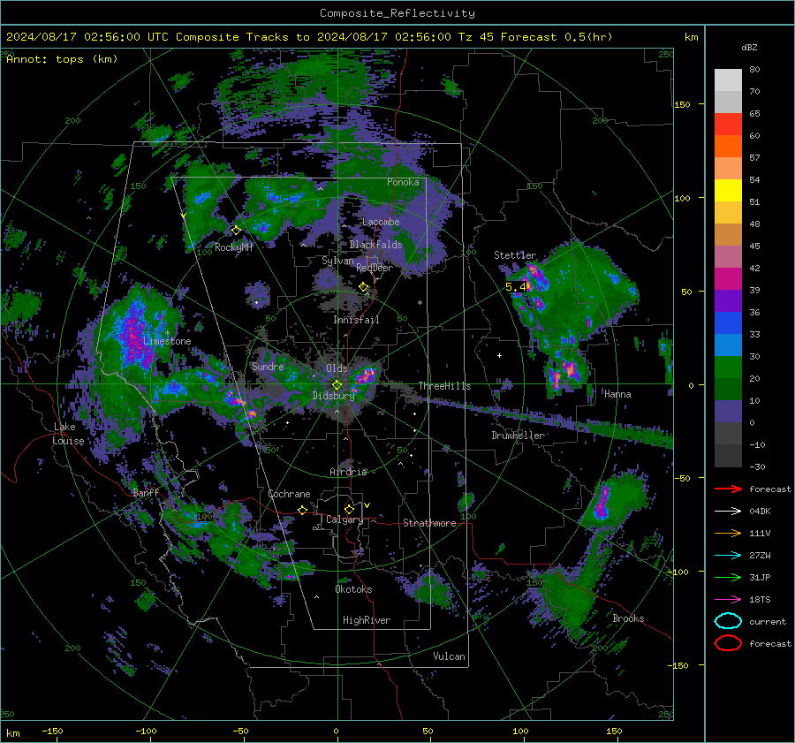Click the yellow diamond marker between Olds and Didsbury
The height and width of the screenshot is (743, 795).
coord(337,385)
